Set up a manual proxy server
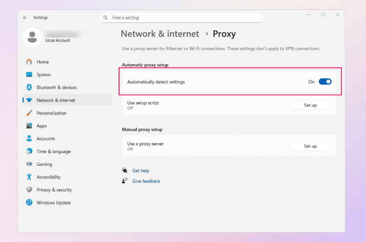Screen dimensions: 366x242 [310, 146]
